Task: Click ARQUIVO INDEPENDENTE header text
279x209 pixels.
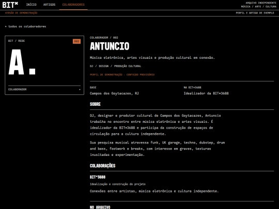Action: 261,3
